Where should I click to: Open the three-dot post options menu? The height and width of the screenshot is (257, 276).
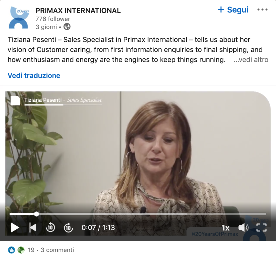tap(262, 9)
